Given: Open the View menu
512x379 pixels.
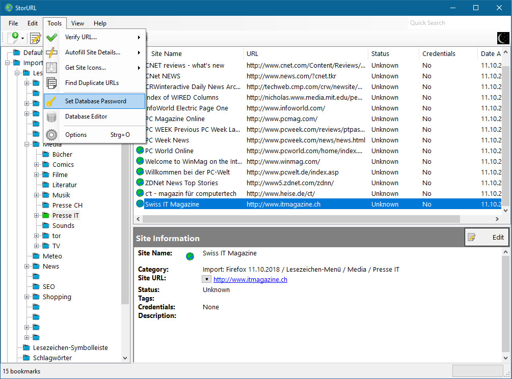Looking at the screenshot, I should click(x=78, y=23).
